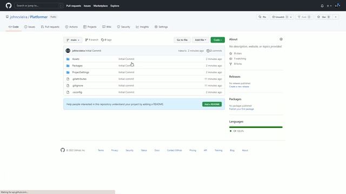Screen dimensions: 346x194
Task: Click the branch count icon
Action: click(86, 40)
